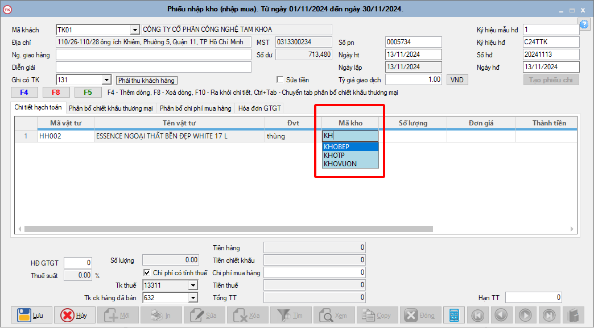Select KHOVUON from the warehouse list
Image resolution: width=594 pixels, height=328 pixels.
click(350, 163)
